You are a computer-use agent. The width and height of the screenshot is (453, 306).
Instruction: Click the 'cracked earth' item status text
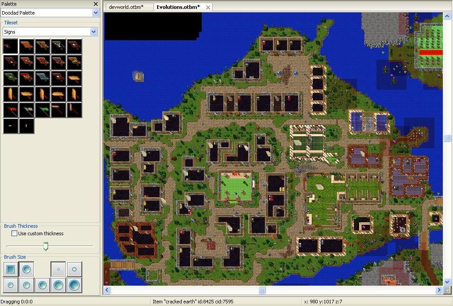(x=193, y=302)
